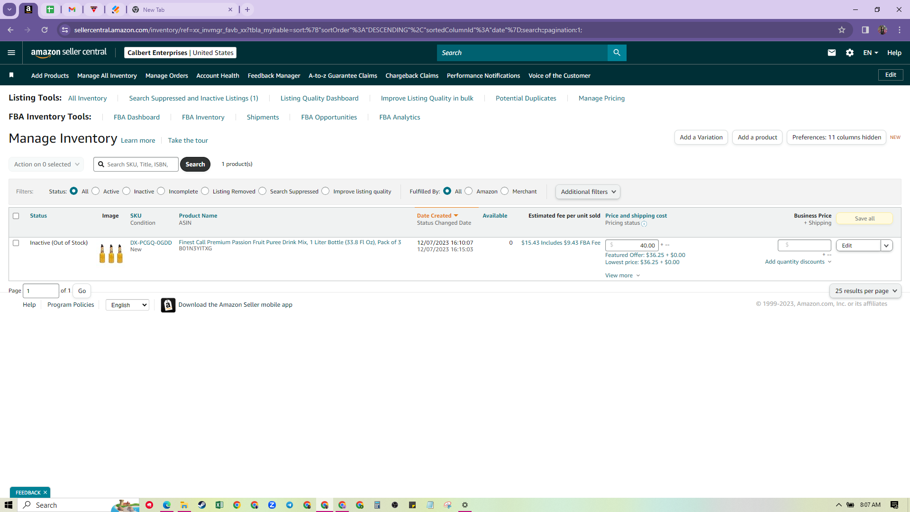Viewport: 910px width, 512px height.
Task: Click the price field showing 40.00
Action: [632, 246]
